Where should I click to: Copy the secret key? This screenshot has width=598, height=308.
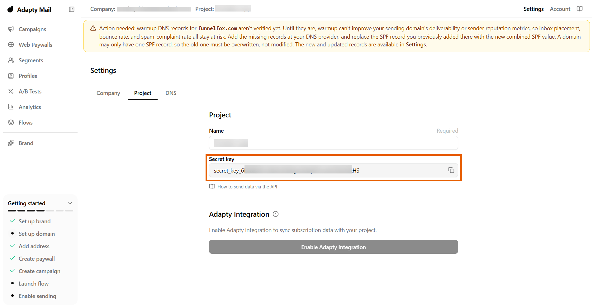tap(451, 170)
